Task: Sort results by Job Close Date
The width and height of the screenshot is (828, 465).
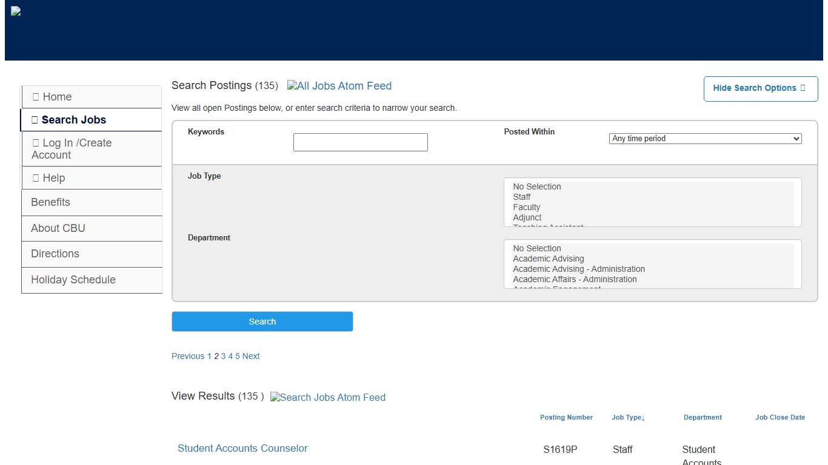Action: click(x=780, y=417)
